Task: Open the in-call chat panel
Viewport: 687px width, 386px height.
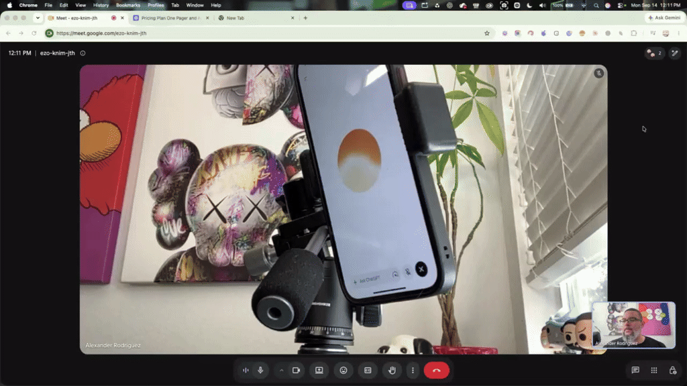Action: click(x=635, y=370)
